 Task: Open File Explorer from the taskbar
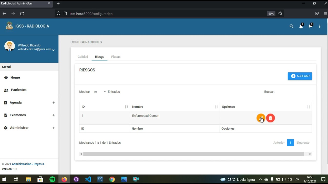(28, 179)
